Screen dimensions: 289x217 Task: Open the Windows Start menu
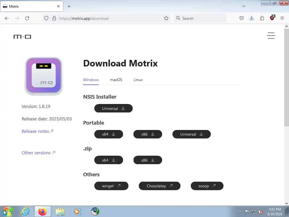point(8,211)
